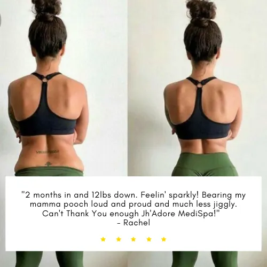Click the middle rating star
Viewport: 267px width, 267px height.
133,239
